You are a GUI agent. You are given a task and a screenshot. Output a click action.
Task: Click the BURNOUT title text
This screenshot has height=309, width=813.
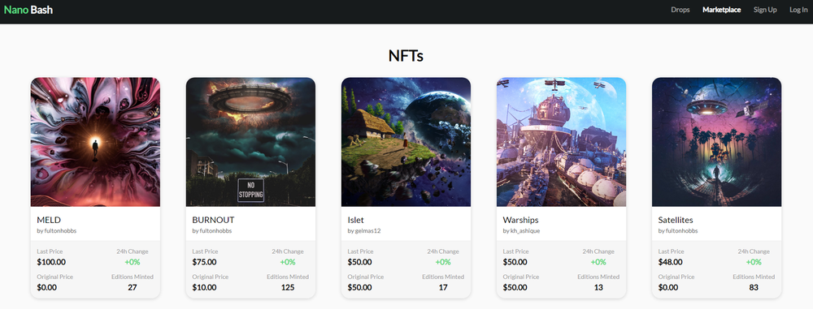coord(213,220)
